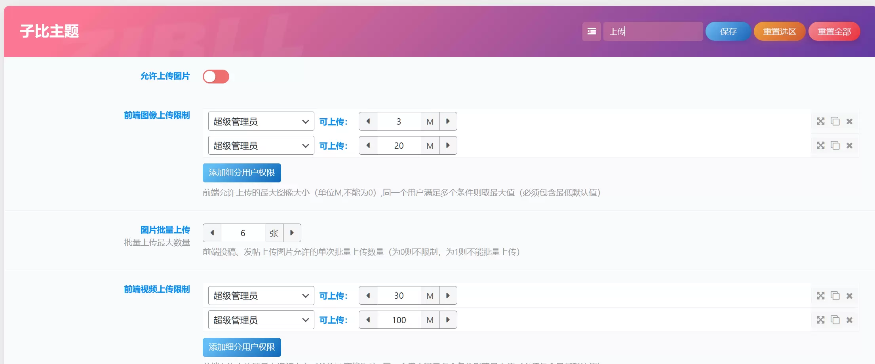Open the menu list icon beside search
This screenshot has height=364, width=875.
pyautogui.click(x=592, y=31)
